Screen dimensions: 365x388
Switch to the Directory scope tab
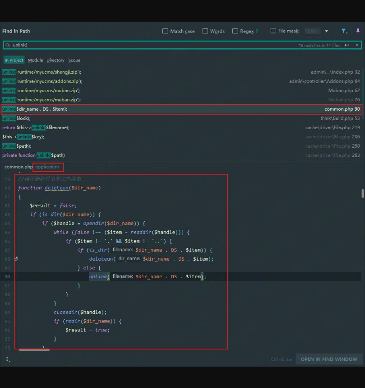(x=55, y=60)
